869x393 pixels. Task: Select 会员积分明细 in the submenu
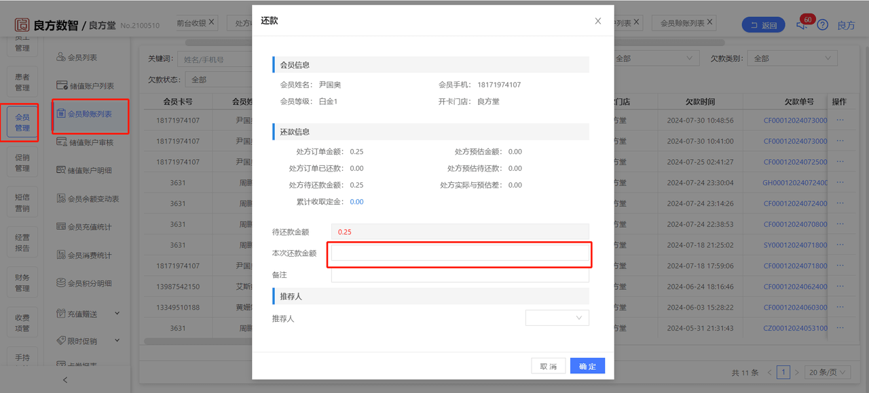(90, 283)
